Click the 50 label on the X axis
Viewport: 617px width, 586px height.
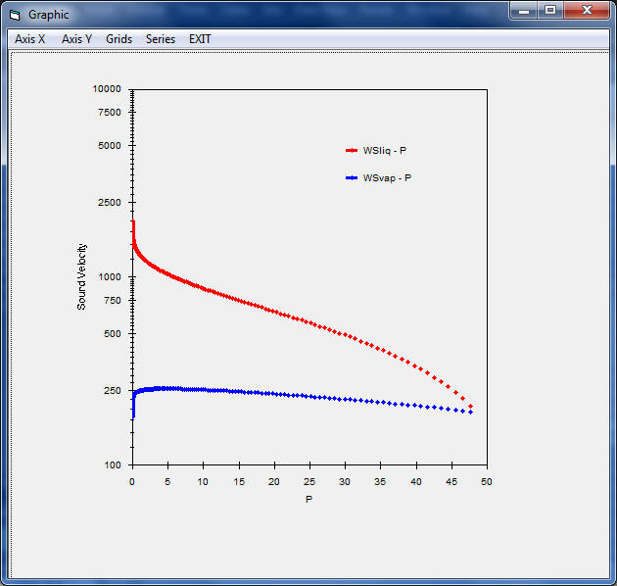click(x=487, y=482)
